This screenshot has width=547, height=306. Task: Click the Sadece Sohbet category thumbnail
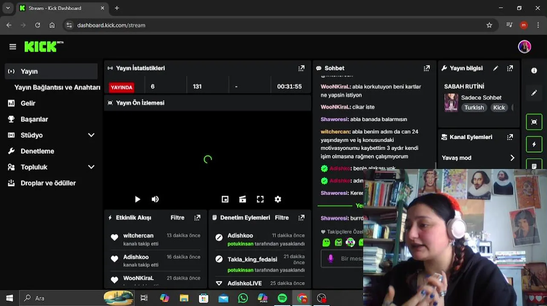(x=451, y=102)
